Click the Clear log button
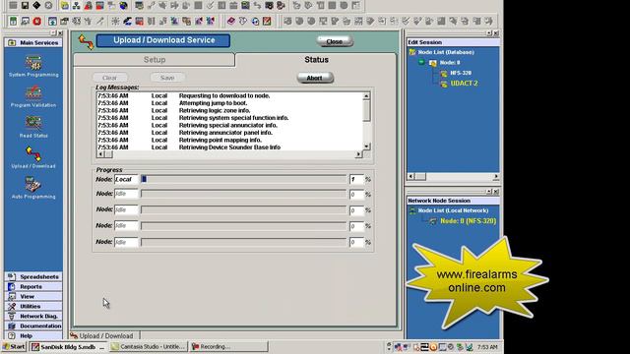The width and height of the screenshot is (630, 354). (x=109, y=78)
